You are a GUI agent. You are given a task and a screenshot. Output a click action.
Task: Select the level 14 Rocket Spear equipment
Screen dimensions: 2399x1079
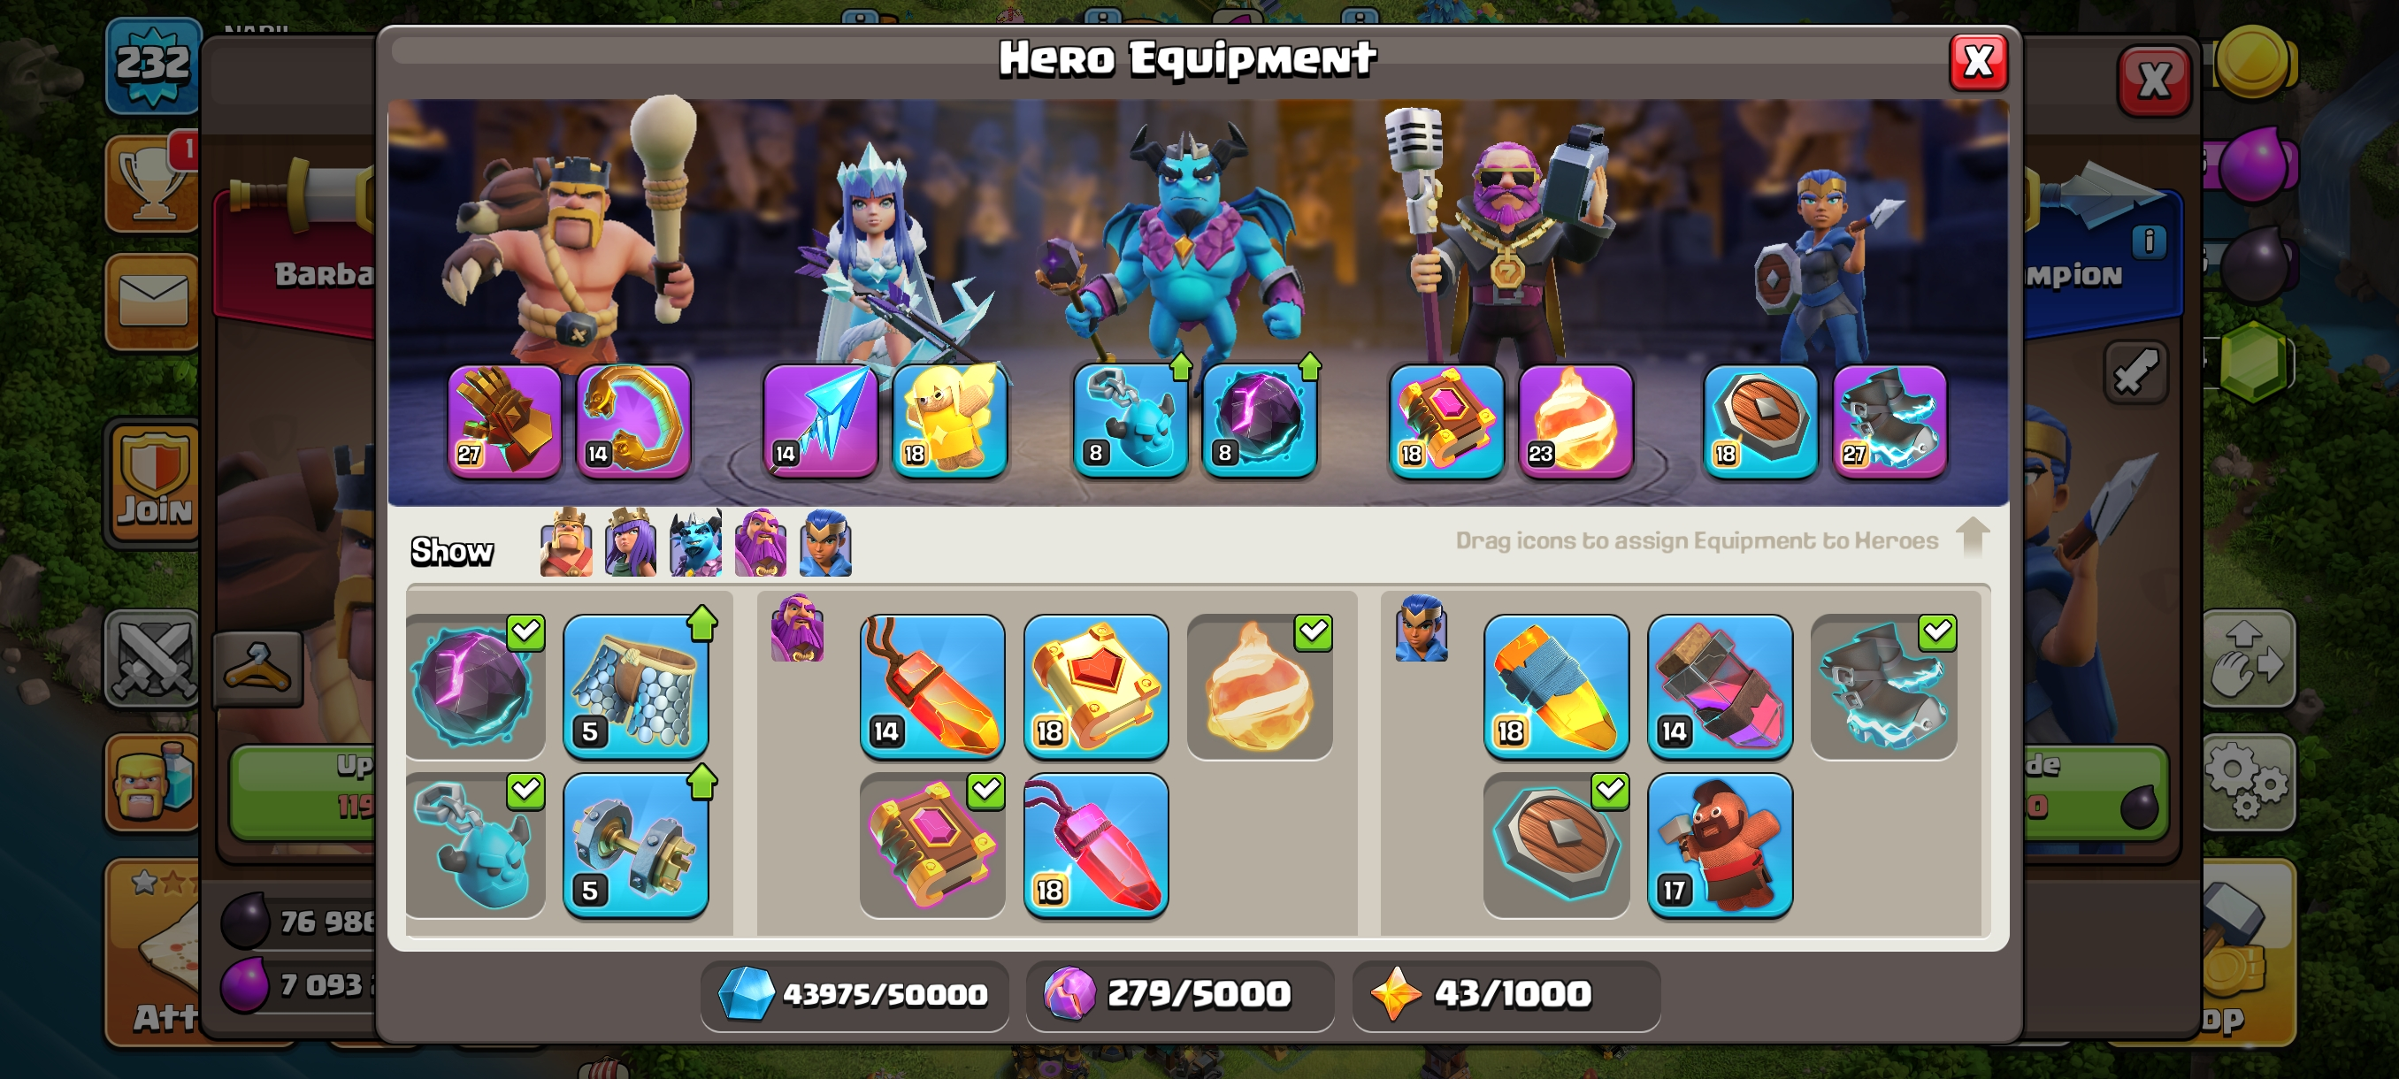tap(1719, 686)
